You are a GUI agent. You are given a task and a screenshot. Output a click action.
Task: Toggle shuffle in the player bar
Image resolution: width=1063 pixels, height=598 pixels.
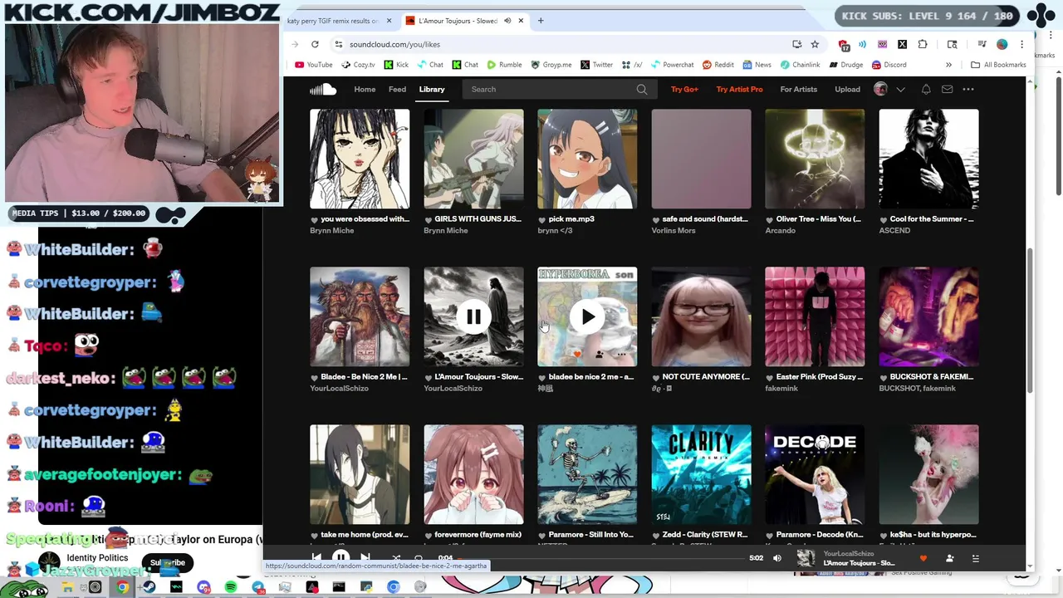point(396,558)
